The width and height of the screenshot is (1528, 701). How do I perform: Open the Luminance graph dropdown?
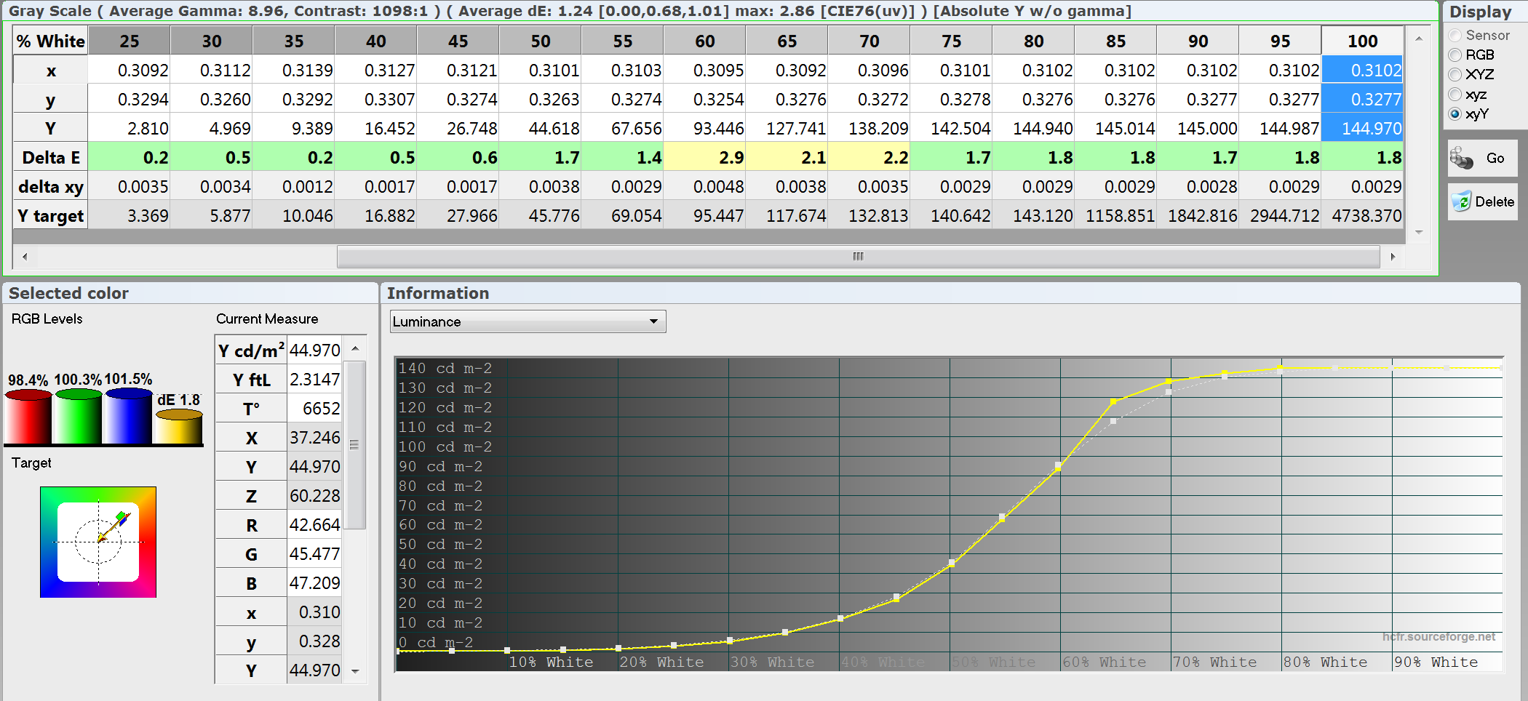[528, 321]
